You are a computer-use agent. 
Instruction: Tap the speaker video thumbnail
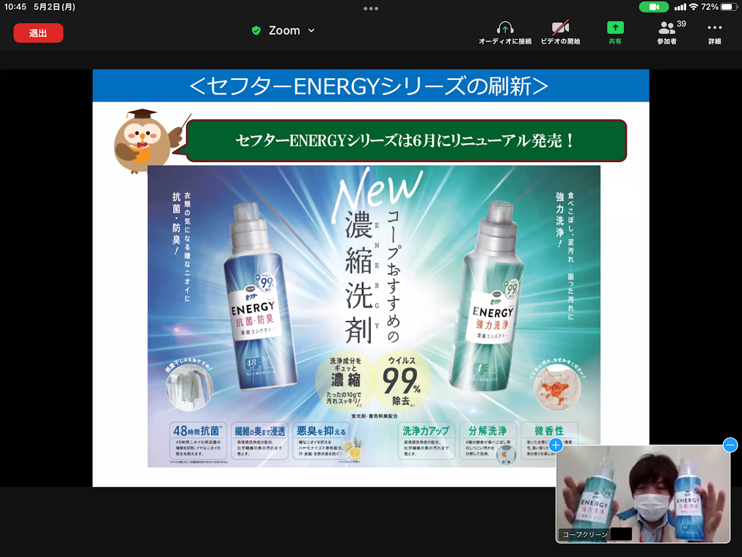coord(643,493)
